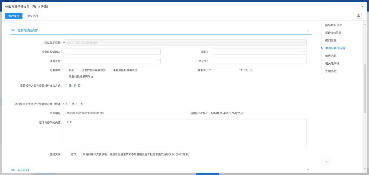Screen dimensions: 369x175
Task: Select 是 for 项目是否无失信企业免收保证金
Action: coord(69,104)
